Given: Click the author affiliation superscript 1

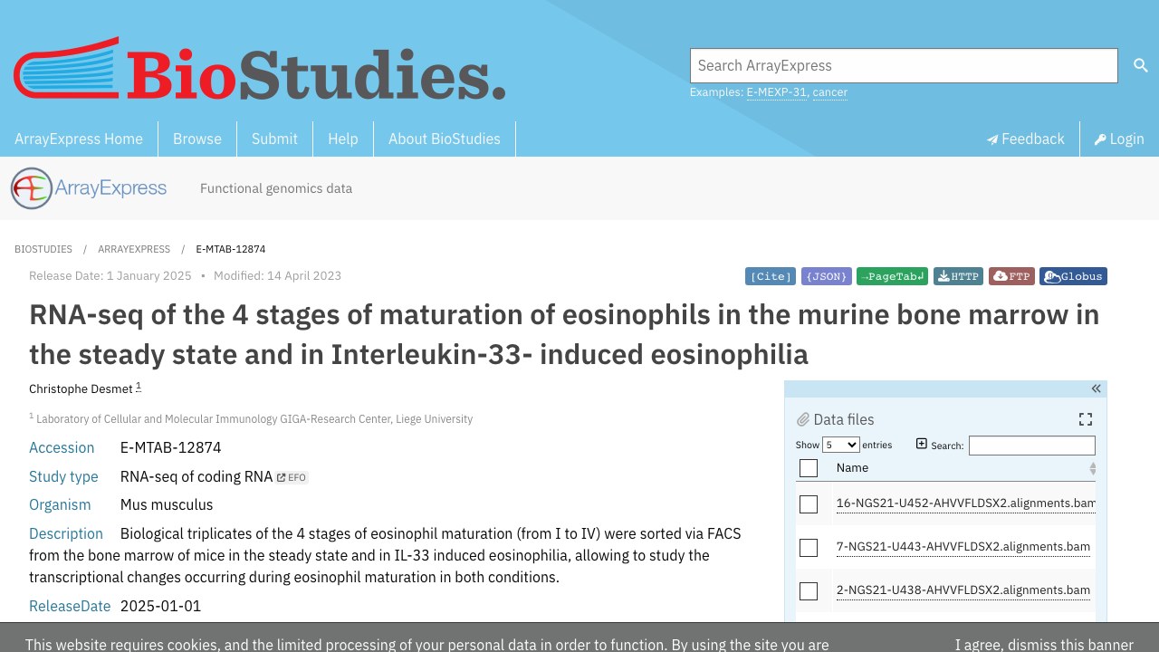Looking at the screenshot, I should coord(139,387).
